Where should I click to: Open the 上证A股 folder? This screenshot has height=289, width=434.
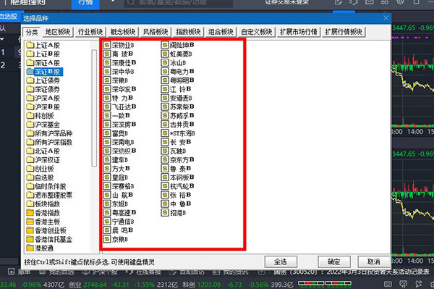coord(43,45)
